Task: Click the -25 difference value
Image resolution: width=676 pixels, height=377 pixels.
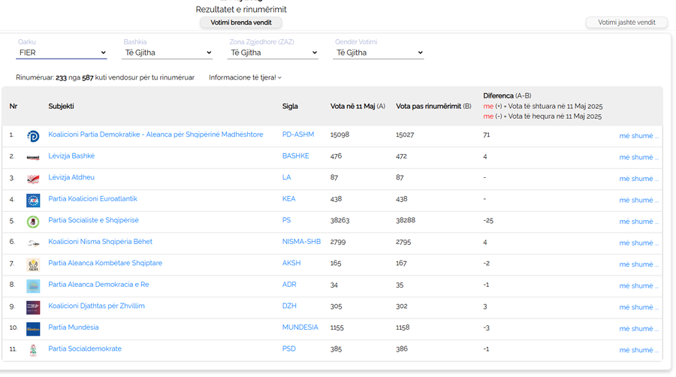Action: click(488, 220)
